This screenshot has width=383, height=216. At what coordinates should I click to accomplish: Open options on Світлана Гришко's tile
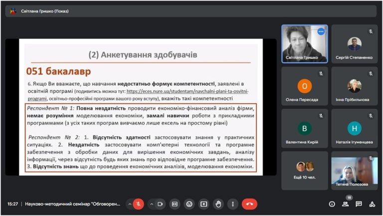click(x=321, y=31)
